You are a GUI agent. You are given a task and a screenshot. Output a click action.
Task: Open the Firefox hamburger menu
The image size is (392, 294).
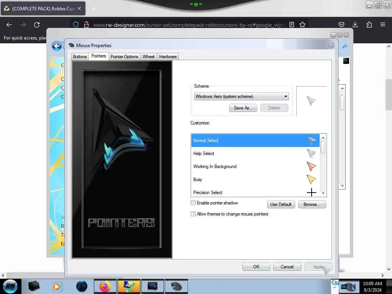coord(383,24)
